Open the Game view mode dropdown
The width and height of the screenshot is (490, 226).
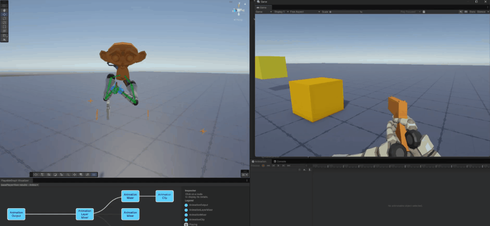coord(264,12)
